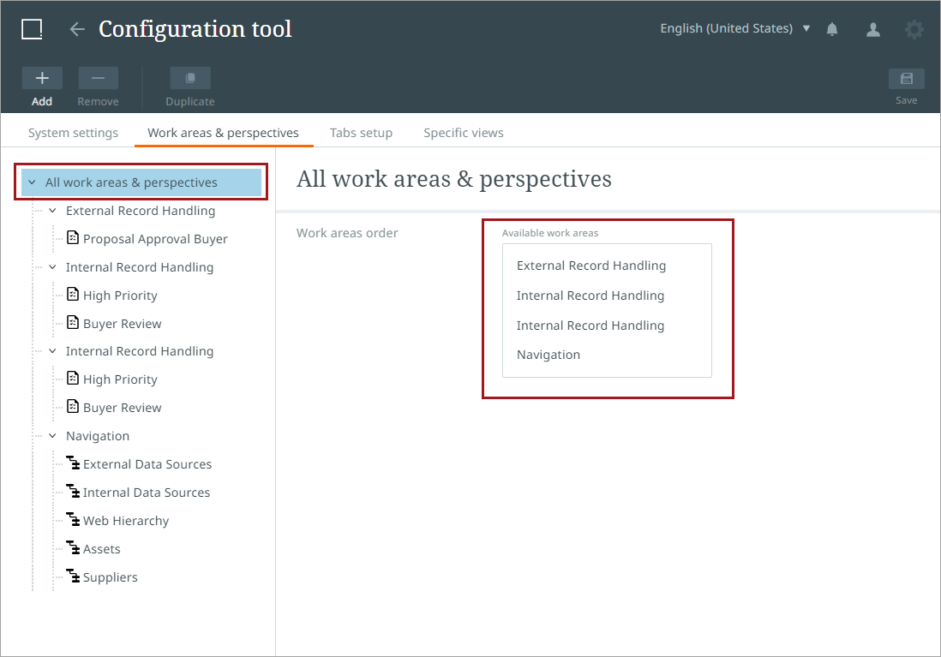Viewport: 941px width, 657px height.
Task: Switch to the Tabs setup tab
Action: click(x=361, y=133)
